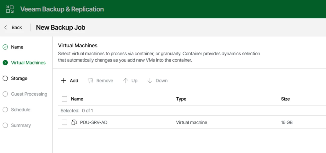Click the green checkmark icon for Name step
This screenshot has width=326, height=153.
pos(5,47)
